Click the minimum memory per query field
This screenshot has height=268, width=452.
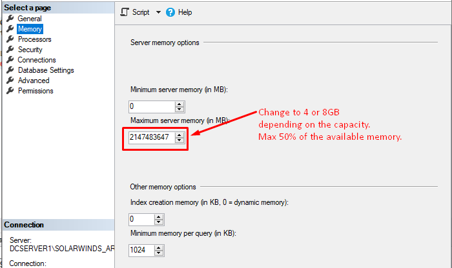141,250
